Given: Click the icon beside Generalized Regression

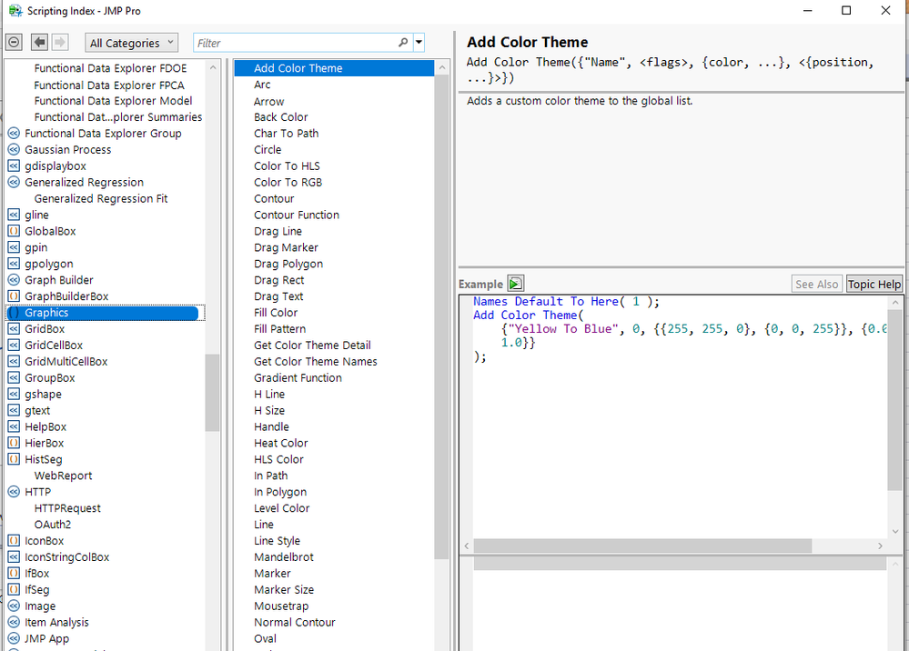Looking at the screenshot, I should [x=14, y=182].
